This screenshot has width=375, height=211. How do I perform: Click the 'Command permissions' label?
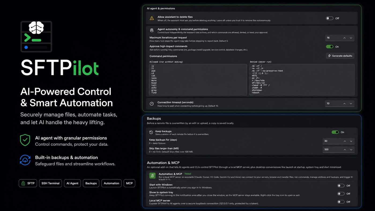click(163, 56)
